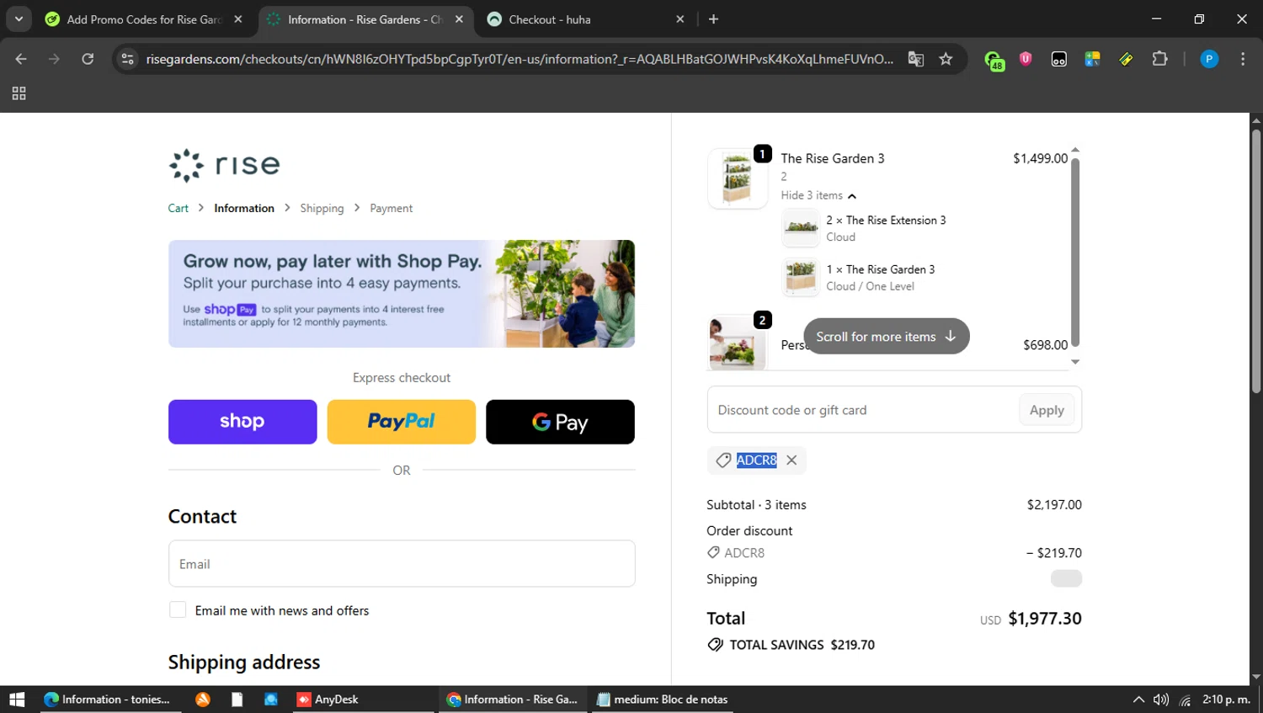Click the Shop Pay promotional banner
The height and width of the screenshot is (713, 1263).
(402, 294)
